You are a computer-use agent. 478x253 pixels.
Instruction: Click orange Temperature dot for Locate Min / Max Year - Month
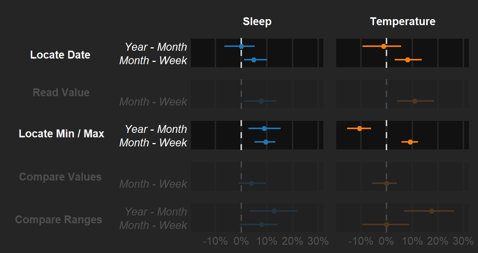[359, 128]
